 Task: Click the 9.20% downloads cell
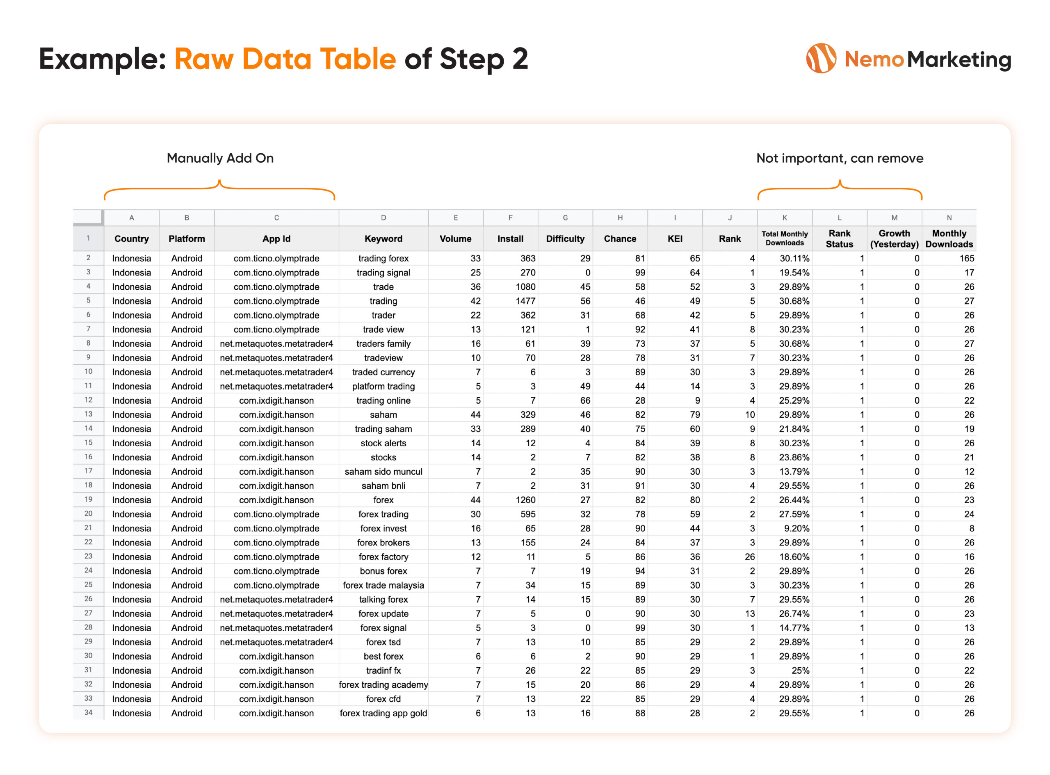(785, 528)
